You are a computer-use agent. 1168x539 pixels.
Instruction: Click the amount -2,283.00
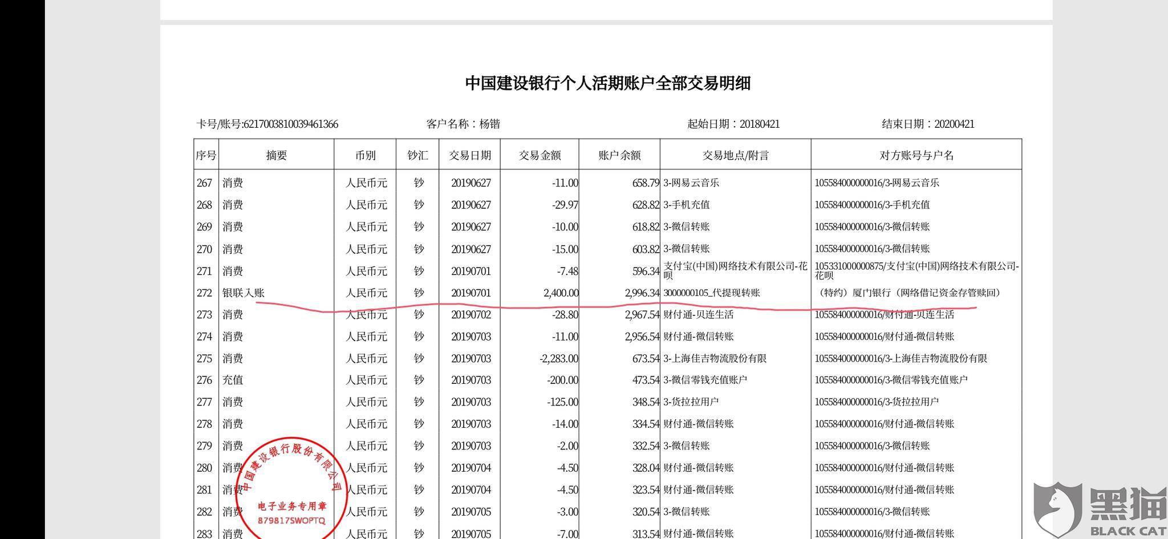coord(558,359)
